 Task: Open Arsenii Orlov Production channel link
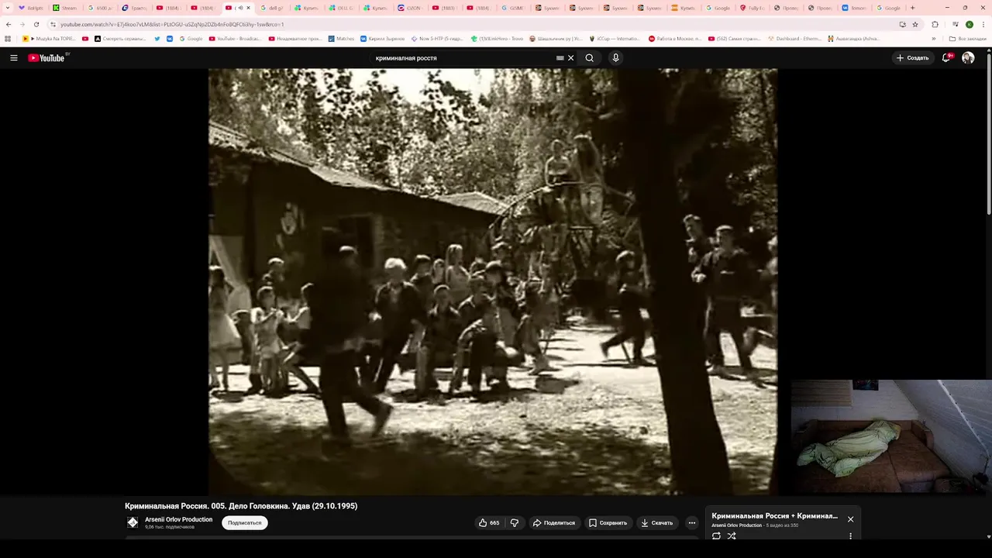178,519
